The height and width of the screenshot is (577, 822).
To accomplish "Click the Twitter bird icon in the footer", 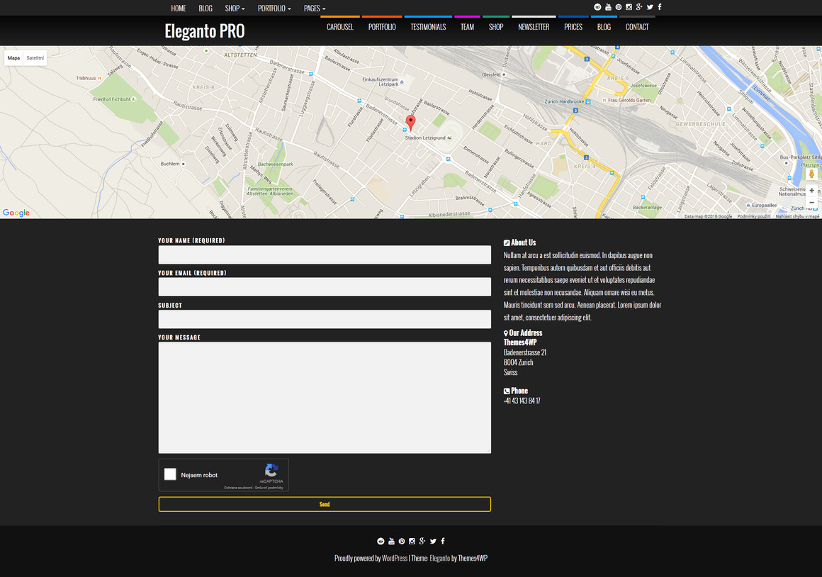I will (x=433, y=542).
